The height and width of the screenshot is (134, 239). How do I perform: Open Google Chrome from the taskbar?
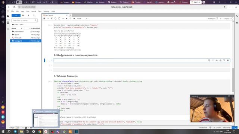pyautogui.click(x=40, y=131)
